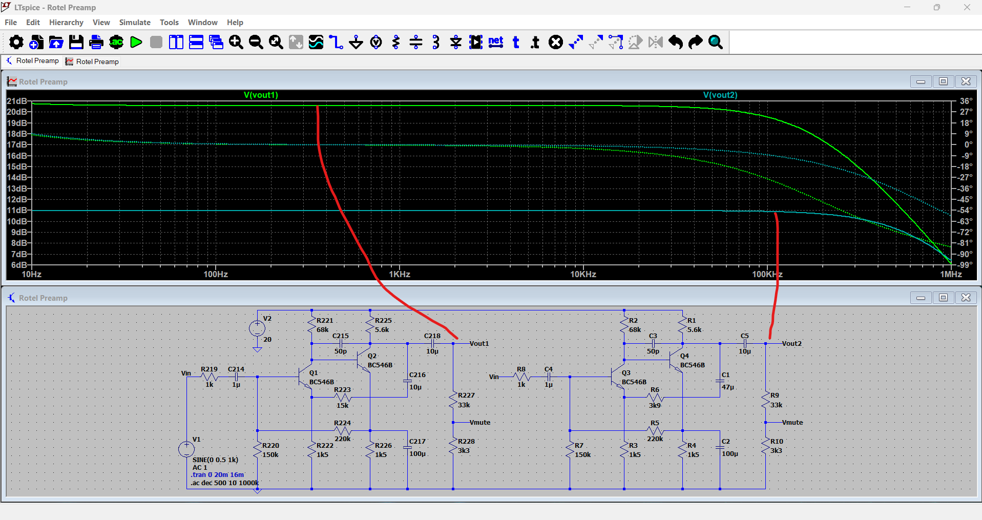Image resolution: width=982 pixels, height=520 pixels.
Task: Open the .ac simulation command editor icon
Action: pyautogui.click(x=116, y=42)
